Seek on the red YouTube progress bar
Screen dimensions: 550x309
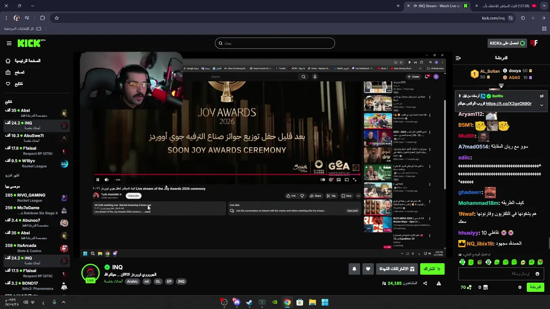[x=228, y=175]
